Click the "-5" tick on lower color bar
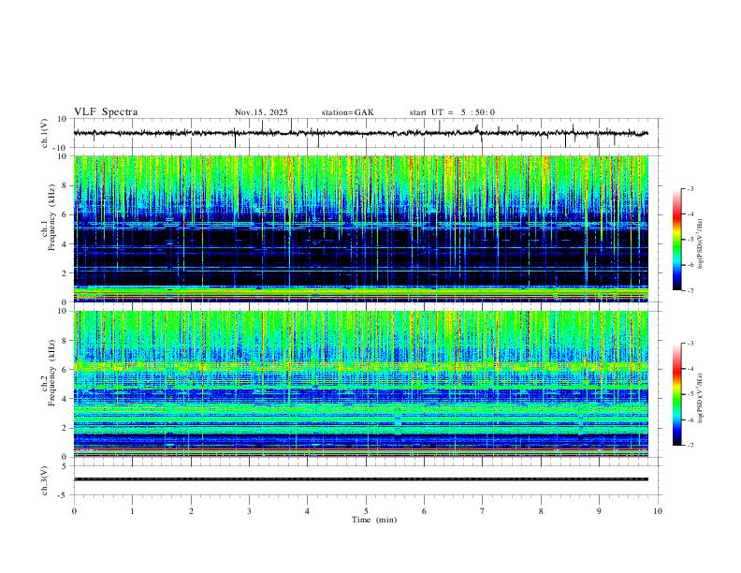This screenshot has height=573, width=741. click(690, 394)
